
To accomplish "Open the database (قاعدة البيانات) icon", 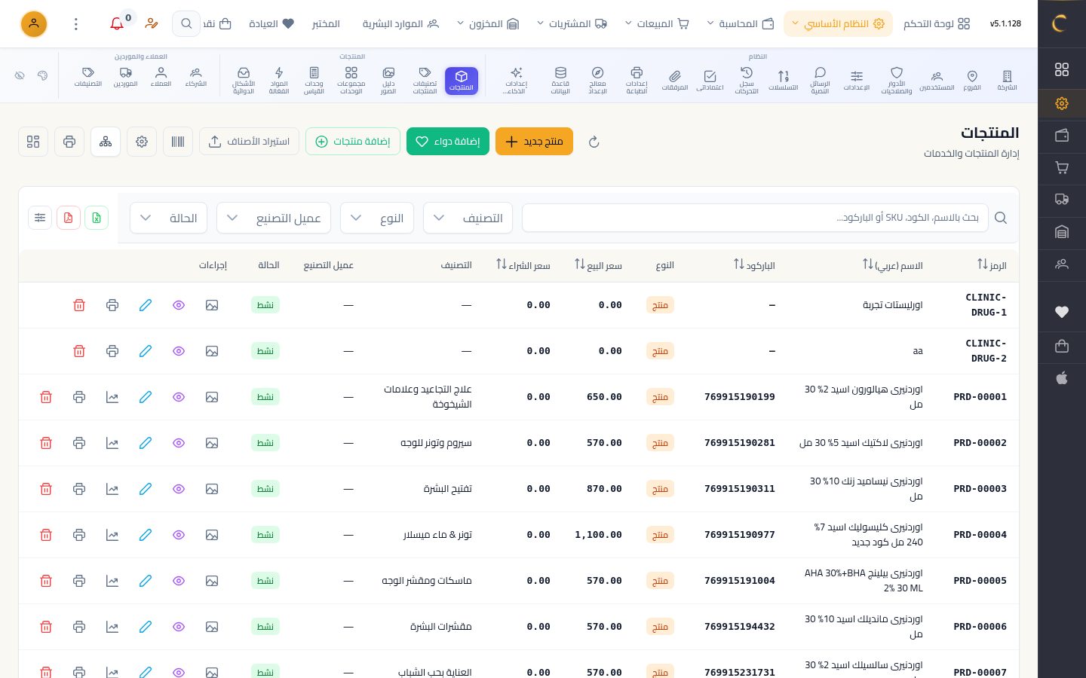I will tap(560, 81).
